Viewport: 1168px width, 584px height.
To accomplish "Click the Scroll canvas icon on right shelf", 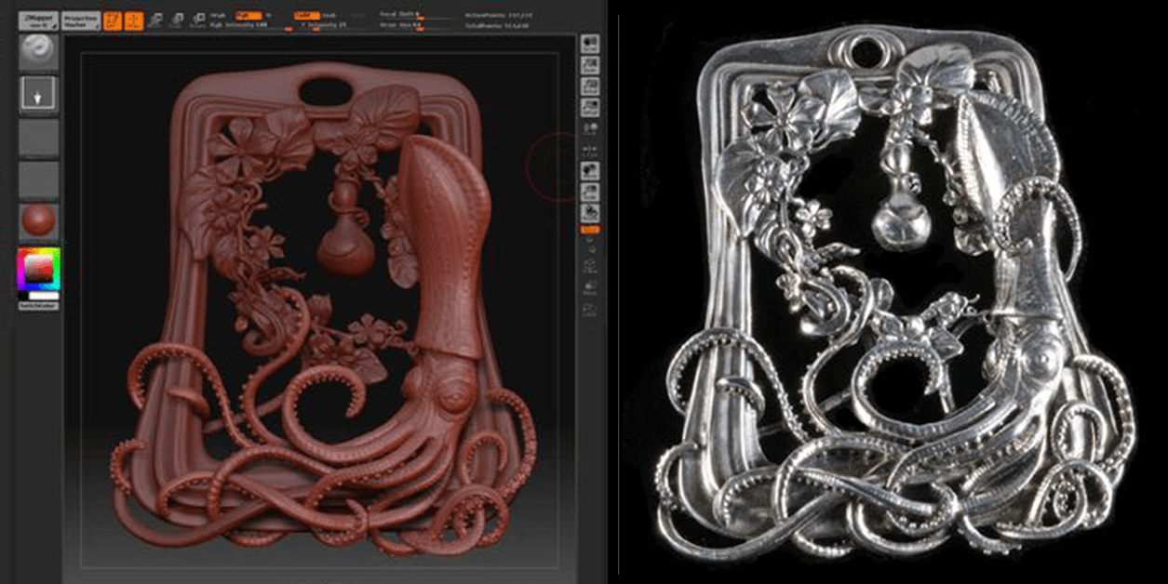I will [590, 44].
